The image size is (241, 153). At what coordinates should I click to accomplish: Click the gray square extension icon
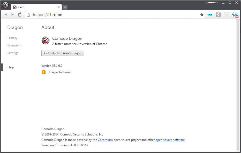coord(218,14)
